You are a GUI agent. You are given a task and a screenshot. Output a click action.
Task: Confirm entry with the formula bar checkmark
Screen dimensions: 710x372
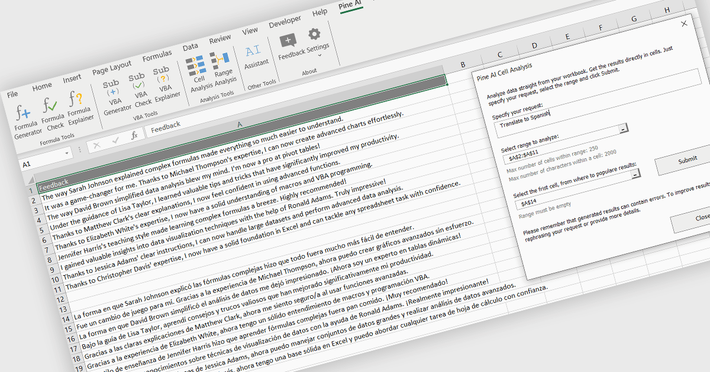(116, 140)
